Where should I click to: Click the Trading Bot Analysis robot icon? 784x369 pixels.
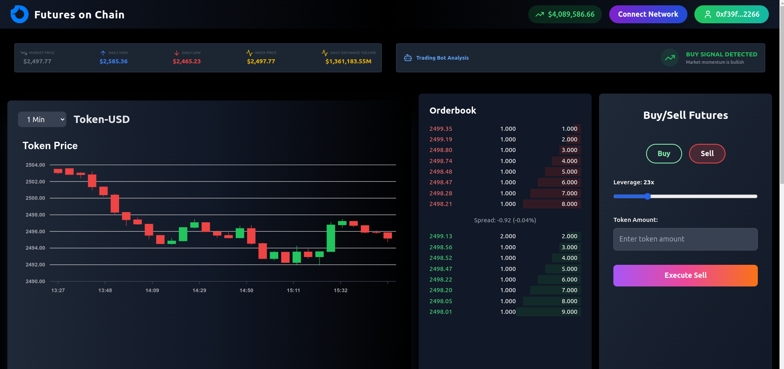click(408, 58)
